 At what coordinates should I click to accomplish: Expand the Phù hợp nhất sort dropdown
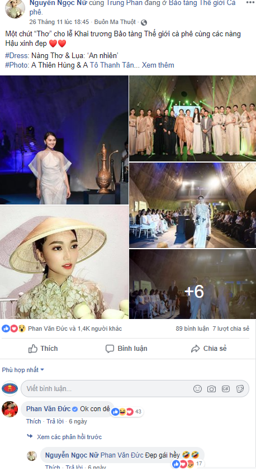pos(23,370)
